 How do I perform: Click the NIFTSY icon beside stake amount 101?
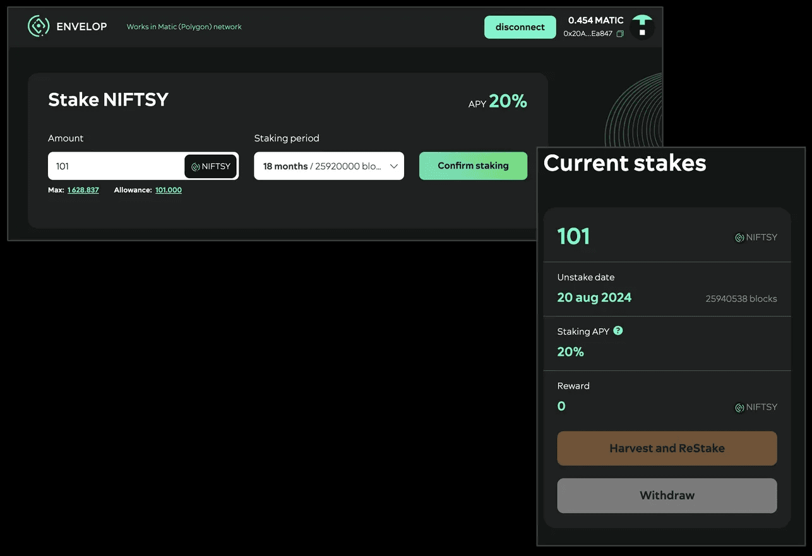click(x=739, y=238)
